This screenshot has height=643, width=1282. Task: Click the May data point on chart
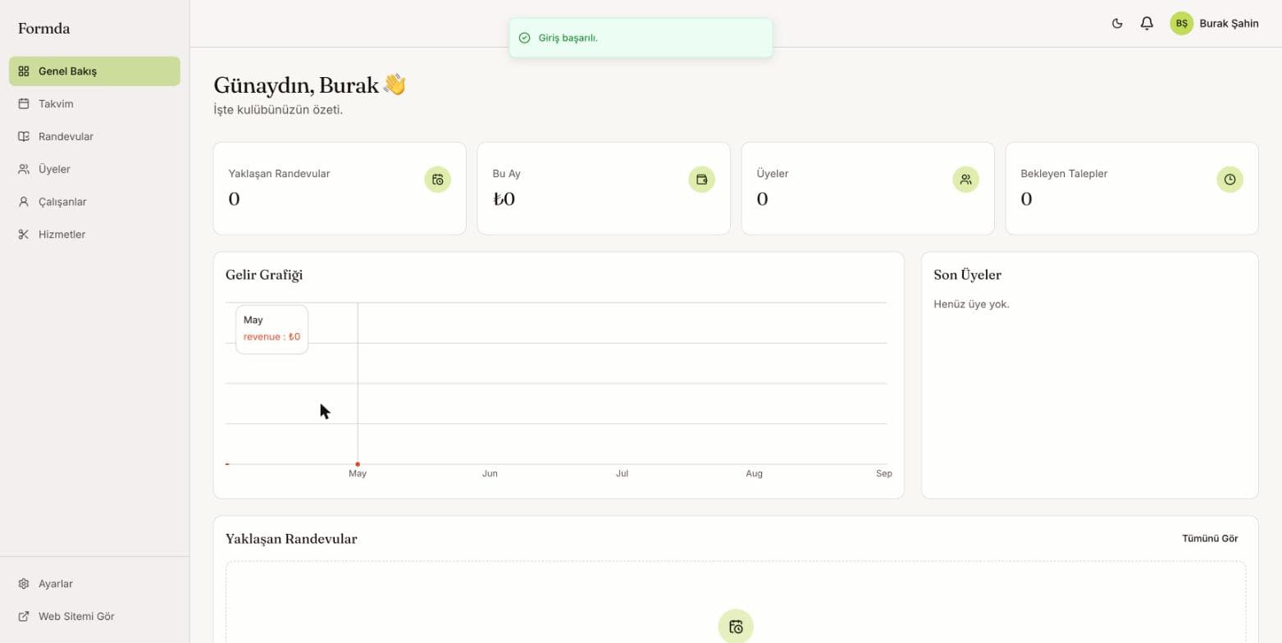pos(358,464)
